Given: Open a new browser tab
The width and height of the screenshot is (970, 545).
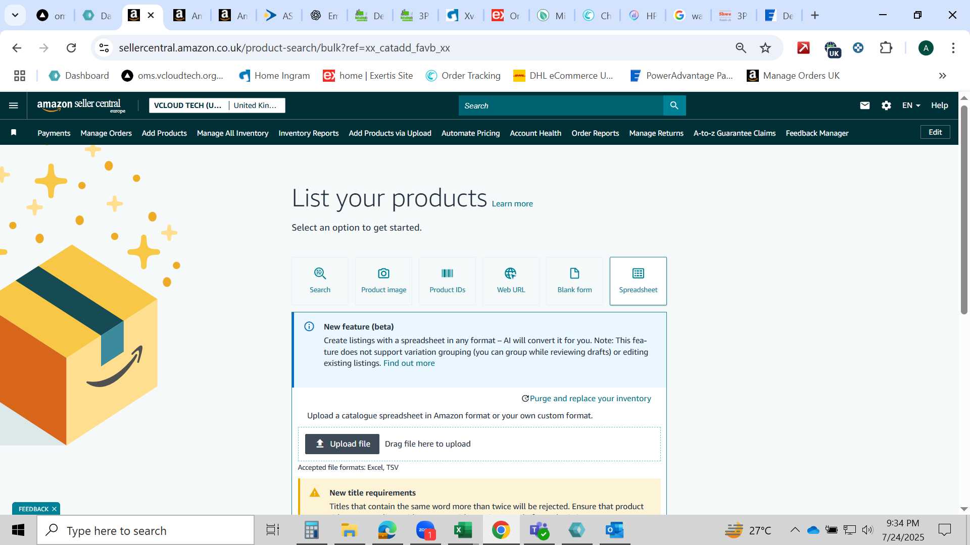Looking at the screenshot, I should click(814, 15).
